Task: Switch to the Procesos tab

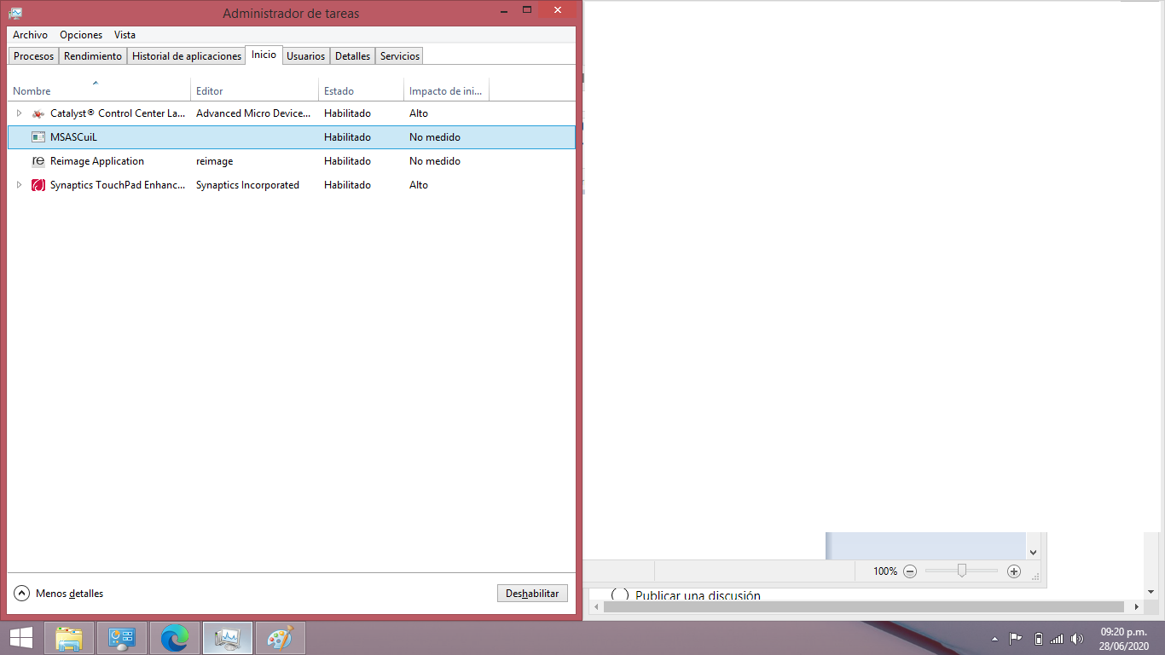Action: point(34,56)
